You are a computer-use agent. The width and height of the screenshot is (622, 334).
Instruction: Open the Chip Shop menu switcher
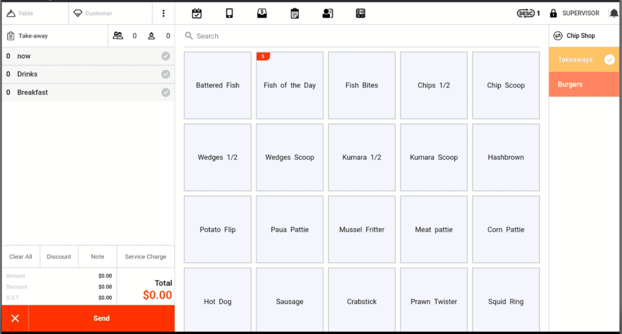[574, 36]
